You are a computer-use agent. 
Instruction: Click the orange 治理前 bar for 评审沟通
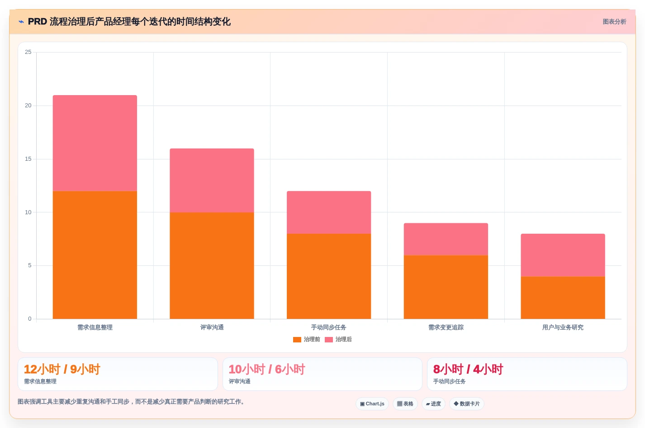pos(212,266)
